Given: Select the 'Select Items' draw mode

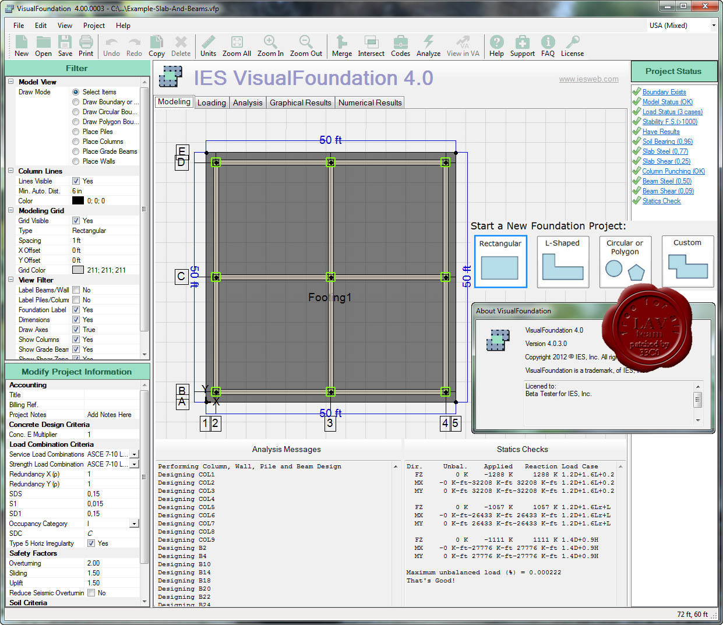Looking at the screenshot, I should pos(76,92).
